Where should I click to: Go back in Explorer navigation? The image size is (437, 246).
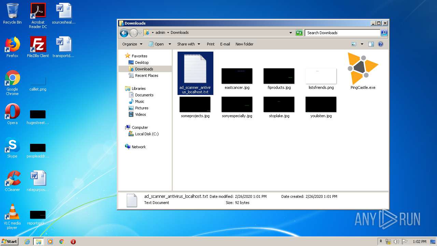pyautogui.click(x=124, y=33)
